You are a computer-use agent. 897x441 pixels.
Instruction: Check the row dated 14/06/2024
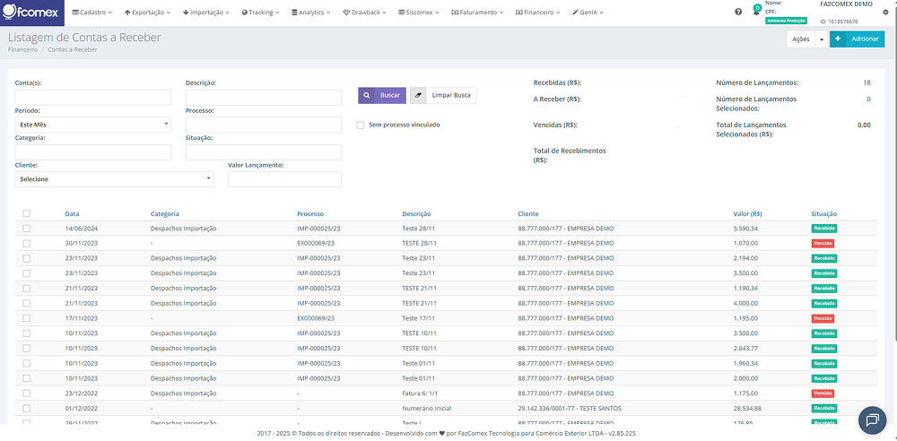[x=27, y=229]
